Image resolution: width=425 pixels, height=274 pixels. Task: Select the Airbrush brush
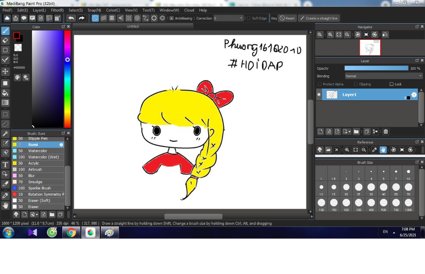tap(38, 170)
